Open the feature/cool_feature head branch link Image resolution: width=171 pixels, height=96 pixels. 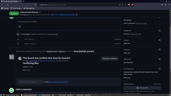67,15
